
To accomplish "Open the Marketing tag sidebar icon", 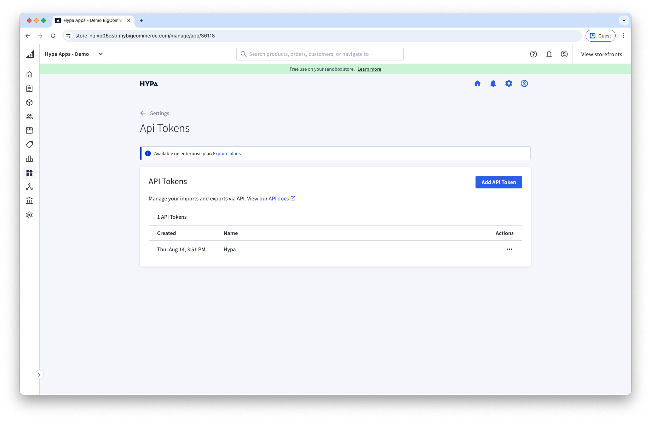I will [x=29, y=145].
